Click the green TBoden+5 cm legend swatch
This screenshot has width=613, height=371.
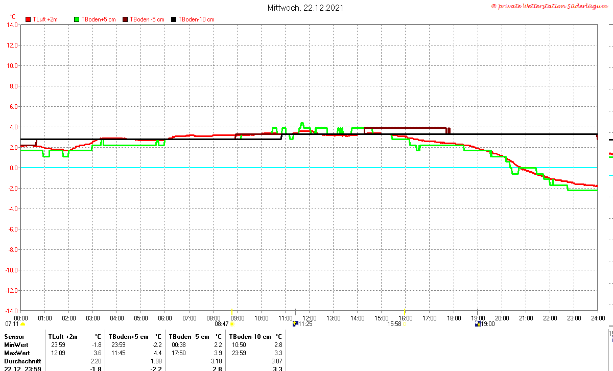[x=77, y=19]
